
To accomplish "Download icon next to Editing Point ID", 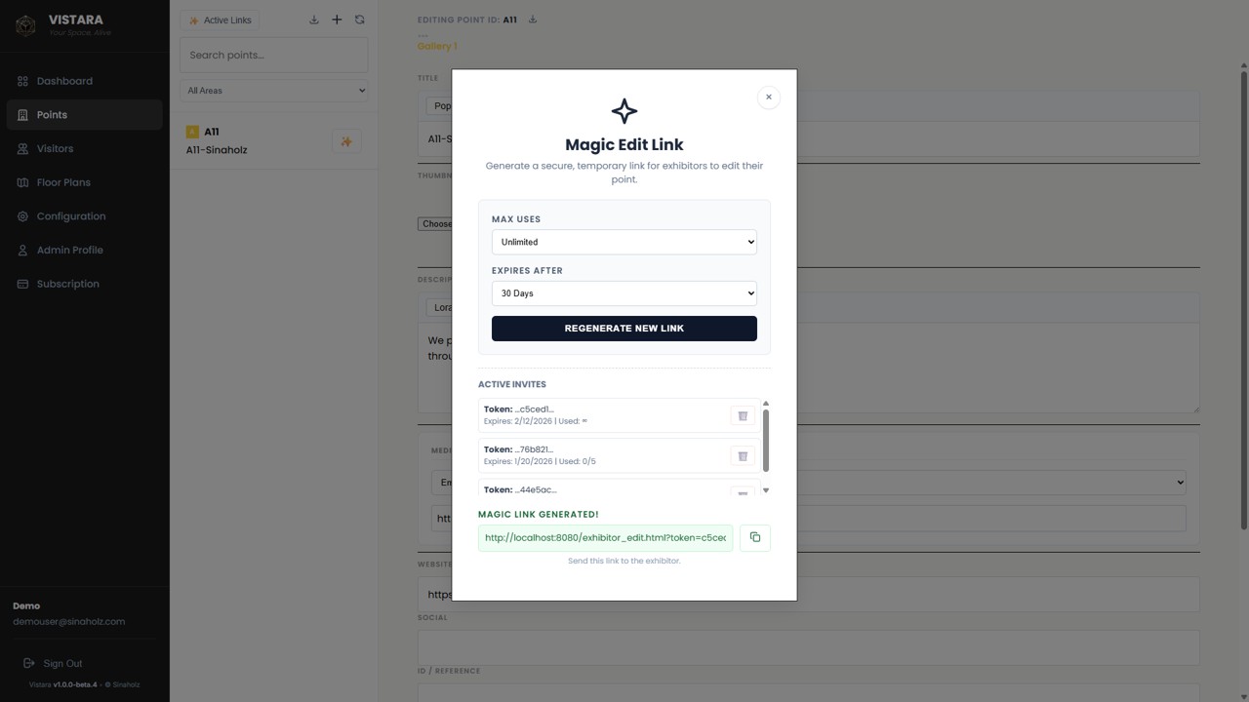I will 533,19.
